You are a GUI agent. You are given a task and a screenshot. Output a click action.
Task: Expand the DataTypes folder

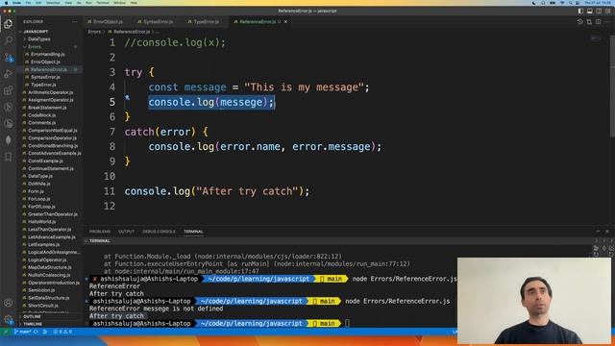pyautogui.click(x=38, y=39)
